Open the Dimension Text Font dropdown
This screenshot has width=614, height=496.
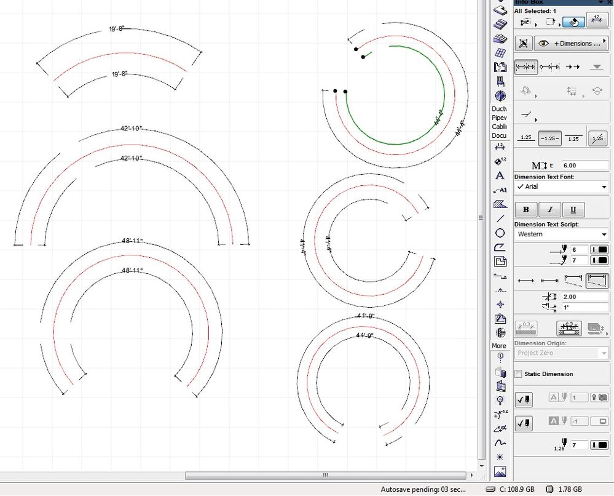561,186
